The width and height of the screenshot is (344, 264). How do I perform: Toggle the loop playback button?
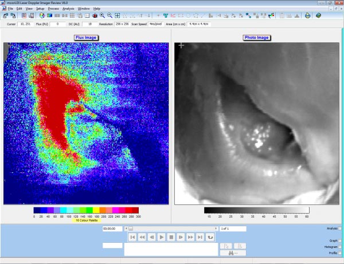pyautogui.click(x=210, y=237)
